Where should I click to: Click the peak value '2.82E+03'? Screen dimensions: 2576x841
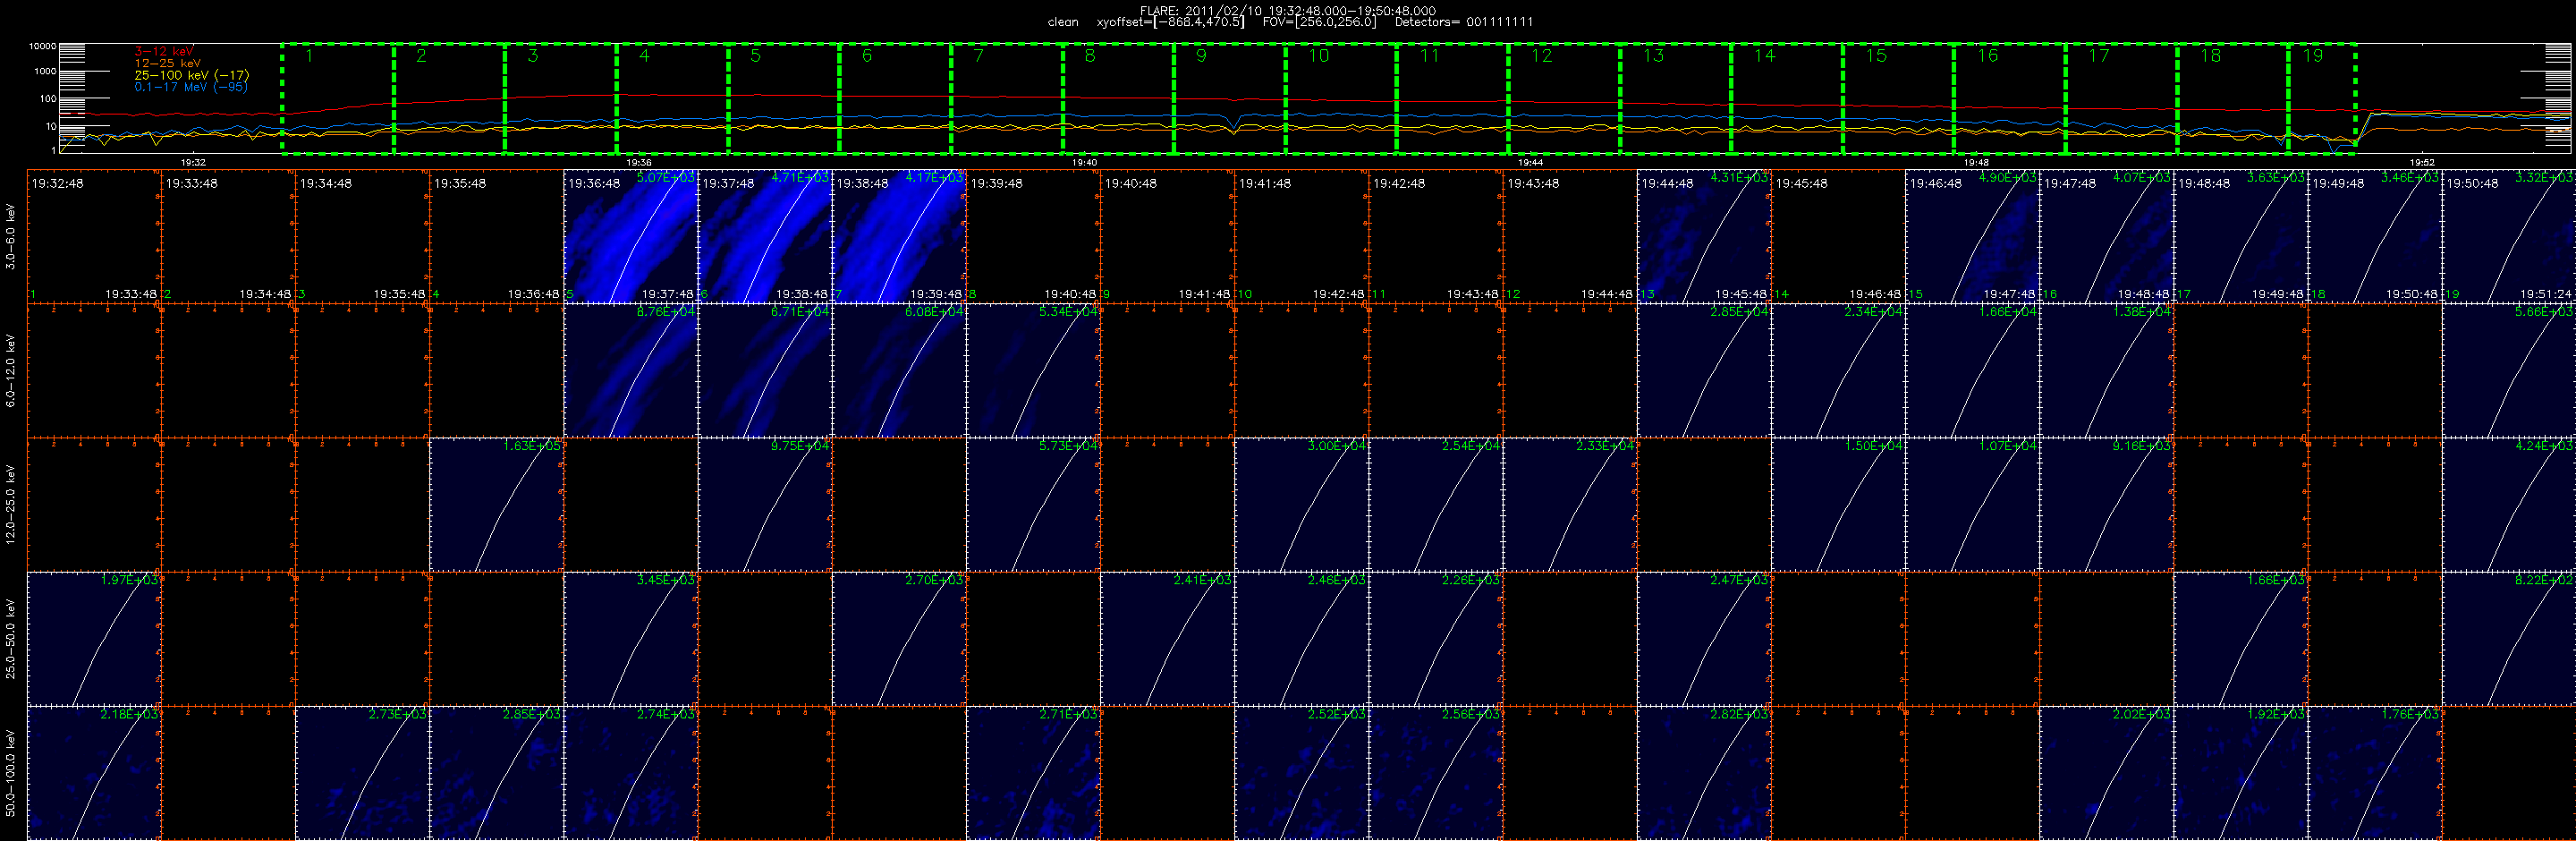tap(1739, 714)
